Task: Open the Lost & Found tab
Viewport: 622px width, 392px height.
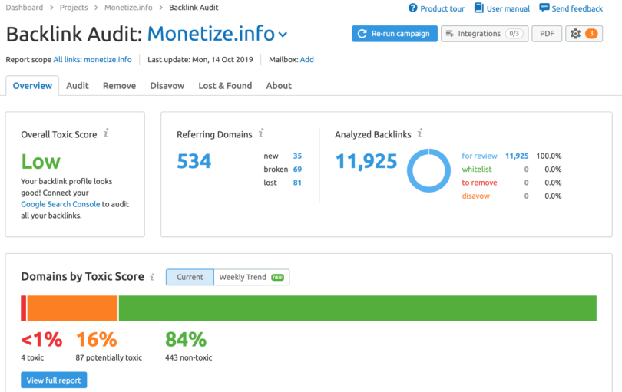Action: [x=225, y=86]
